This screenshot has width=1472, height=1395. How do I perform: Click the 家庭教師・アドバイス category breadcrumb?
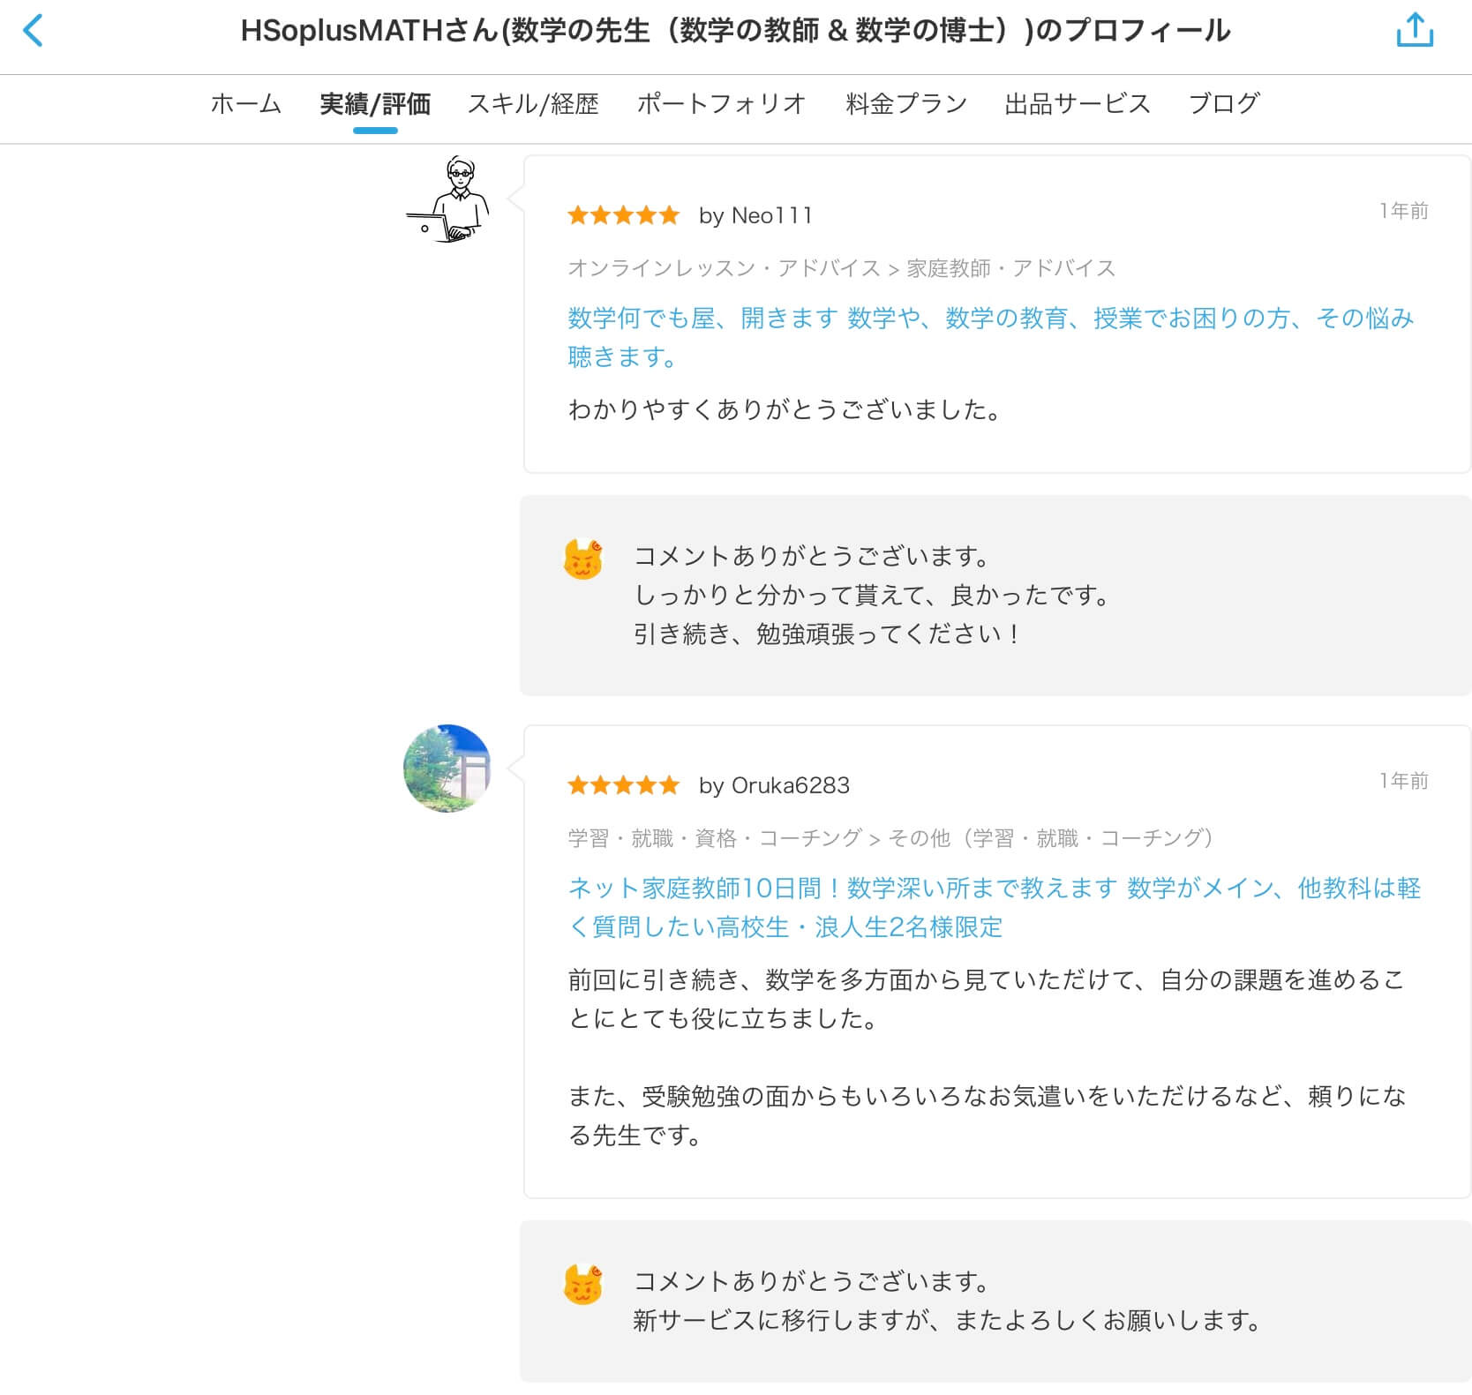(x=1010, y=268)
